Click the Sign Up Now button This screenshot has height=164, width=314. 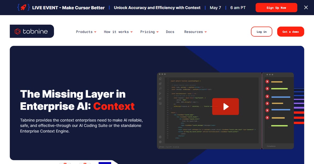pyautogui.click(x=276, y=8)
